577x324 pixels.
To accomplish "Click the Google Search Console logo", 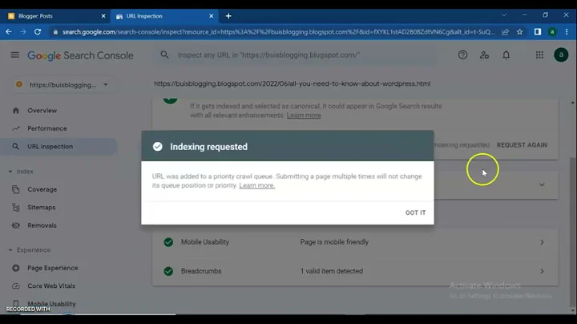I will pyautogui.click(x=80, y=55).
